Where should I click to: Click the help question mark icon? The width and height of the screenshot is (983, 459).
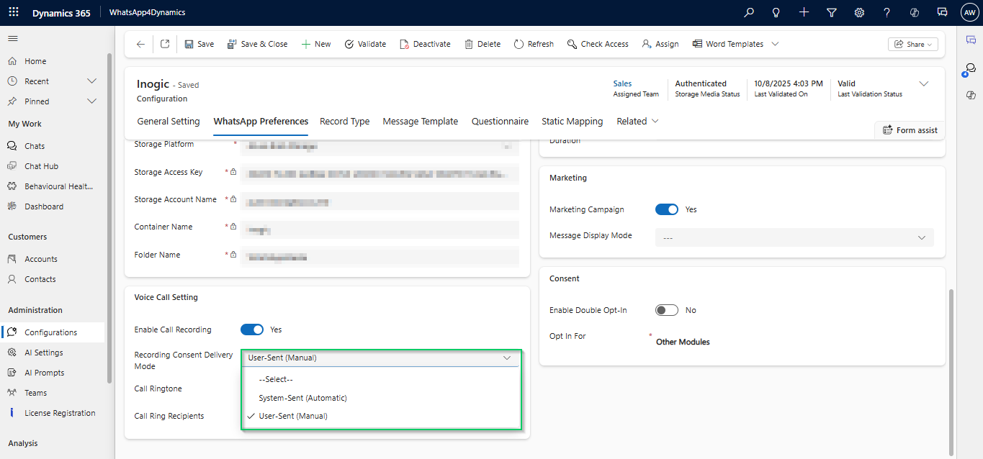click(887, 12)
